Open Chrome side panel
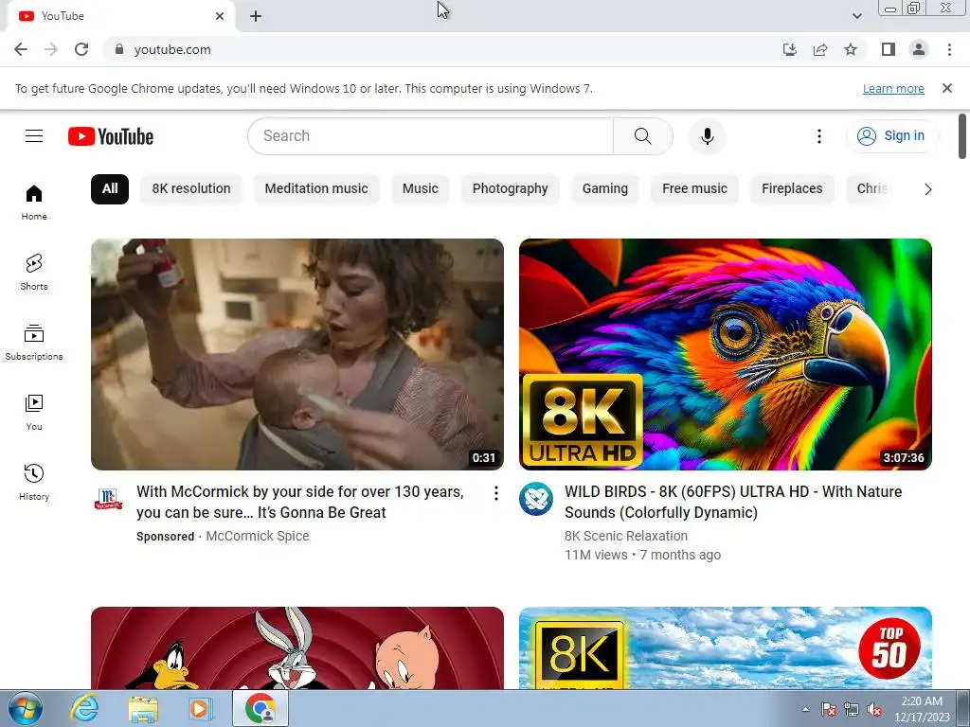This screenshot has width=970, height=727. pyautogui.click(x=889, y=49)
